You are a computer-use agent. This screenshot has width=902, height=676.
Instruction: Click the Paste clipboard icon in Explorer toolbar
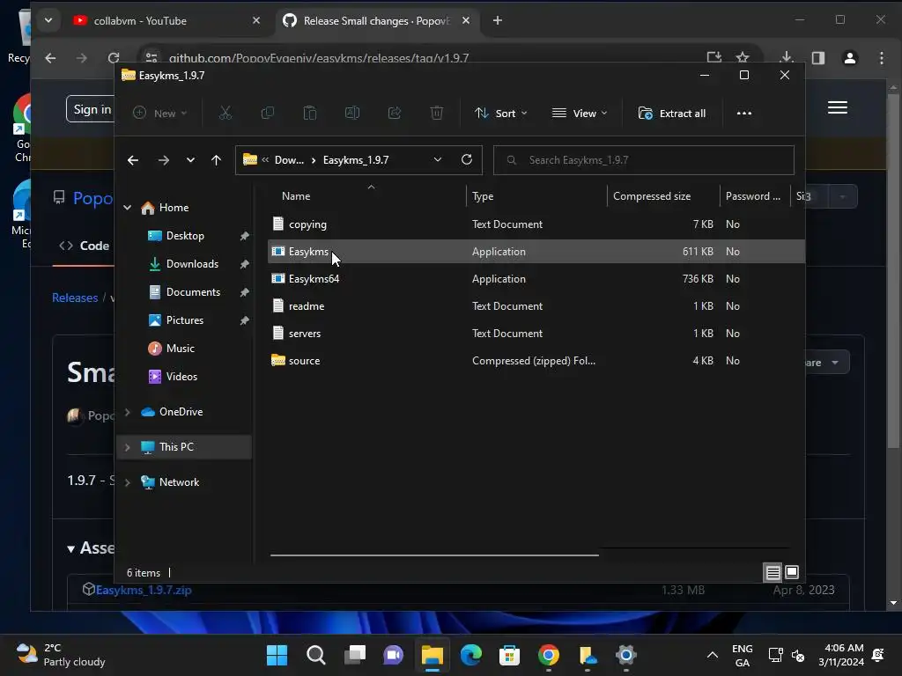[x=309, y=114]
